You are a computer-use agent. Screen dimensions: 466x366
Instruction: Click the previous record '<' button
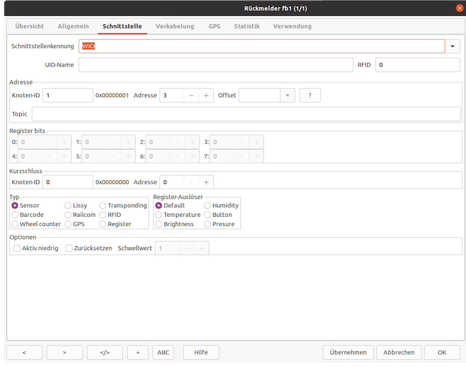coord(24,352)
